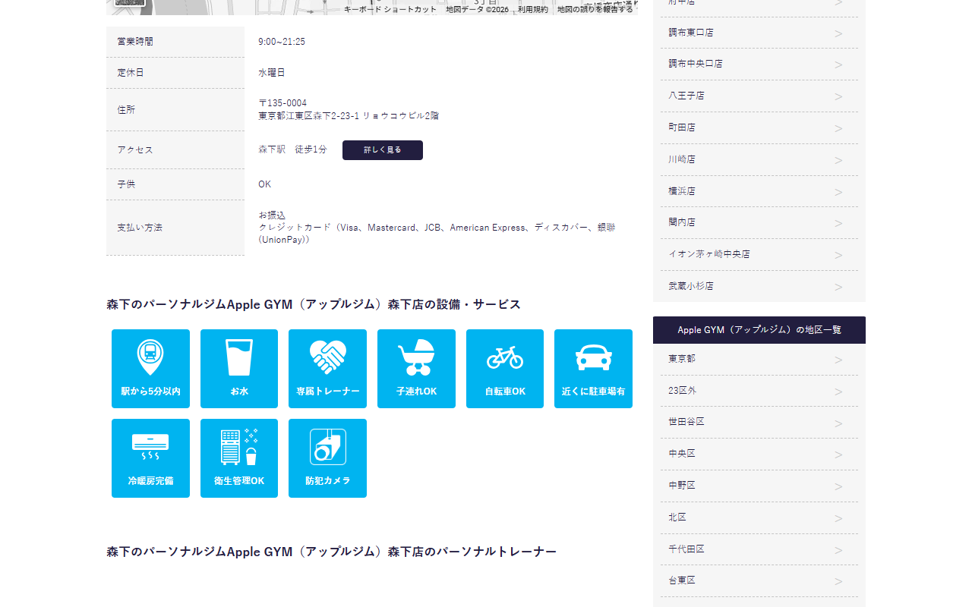972x607 pixels.
Task: Choose 台東区 from the area list
Action: click(x=759, y=580)
